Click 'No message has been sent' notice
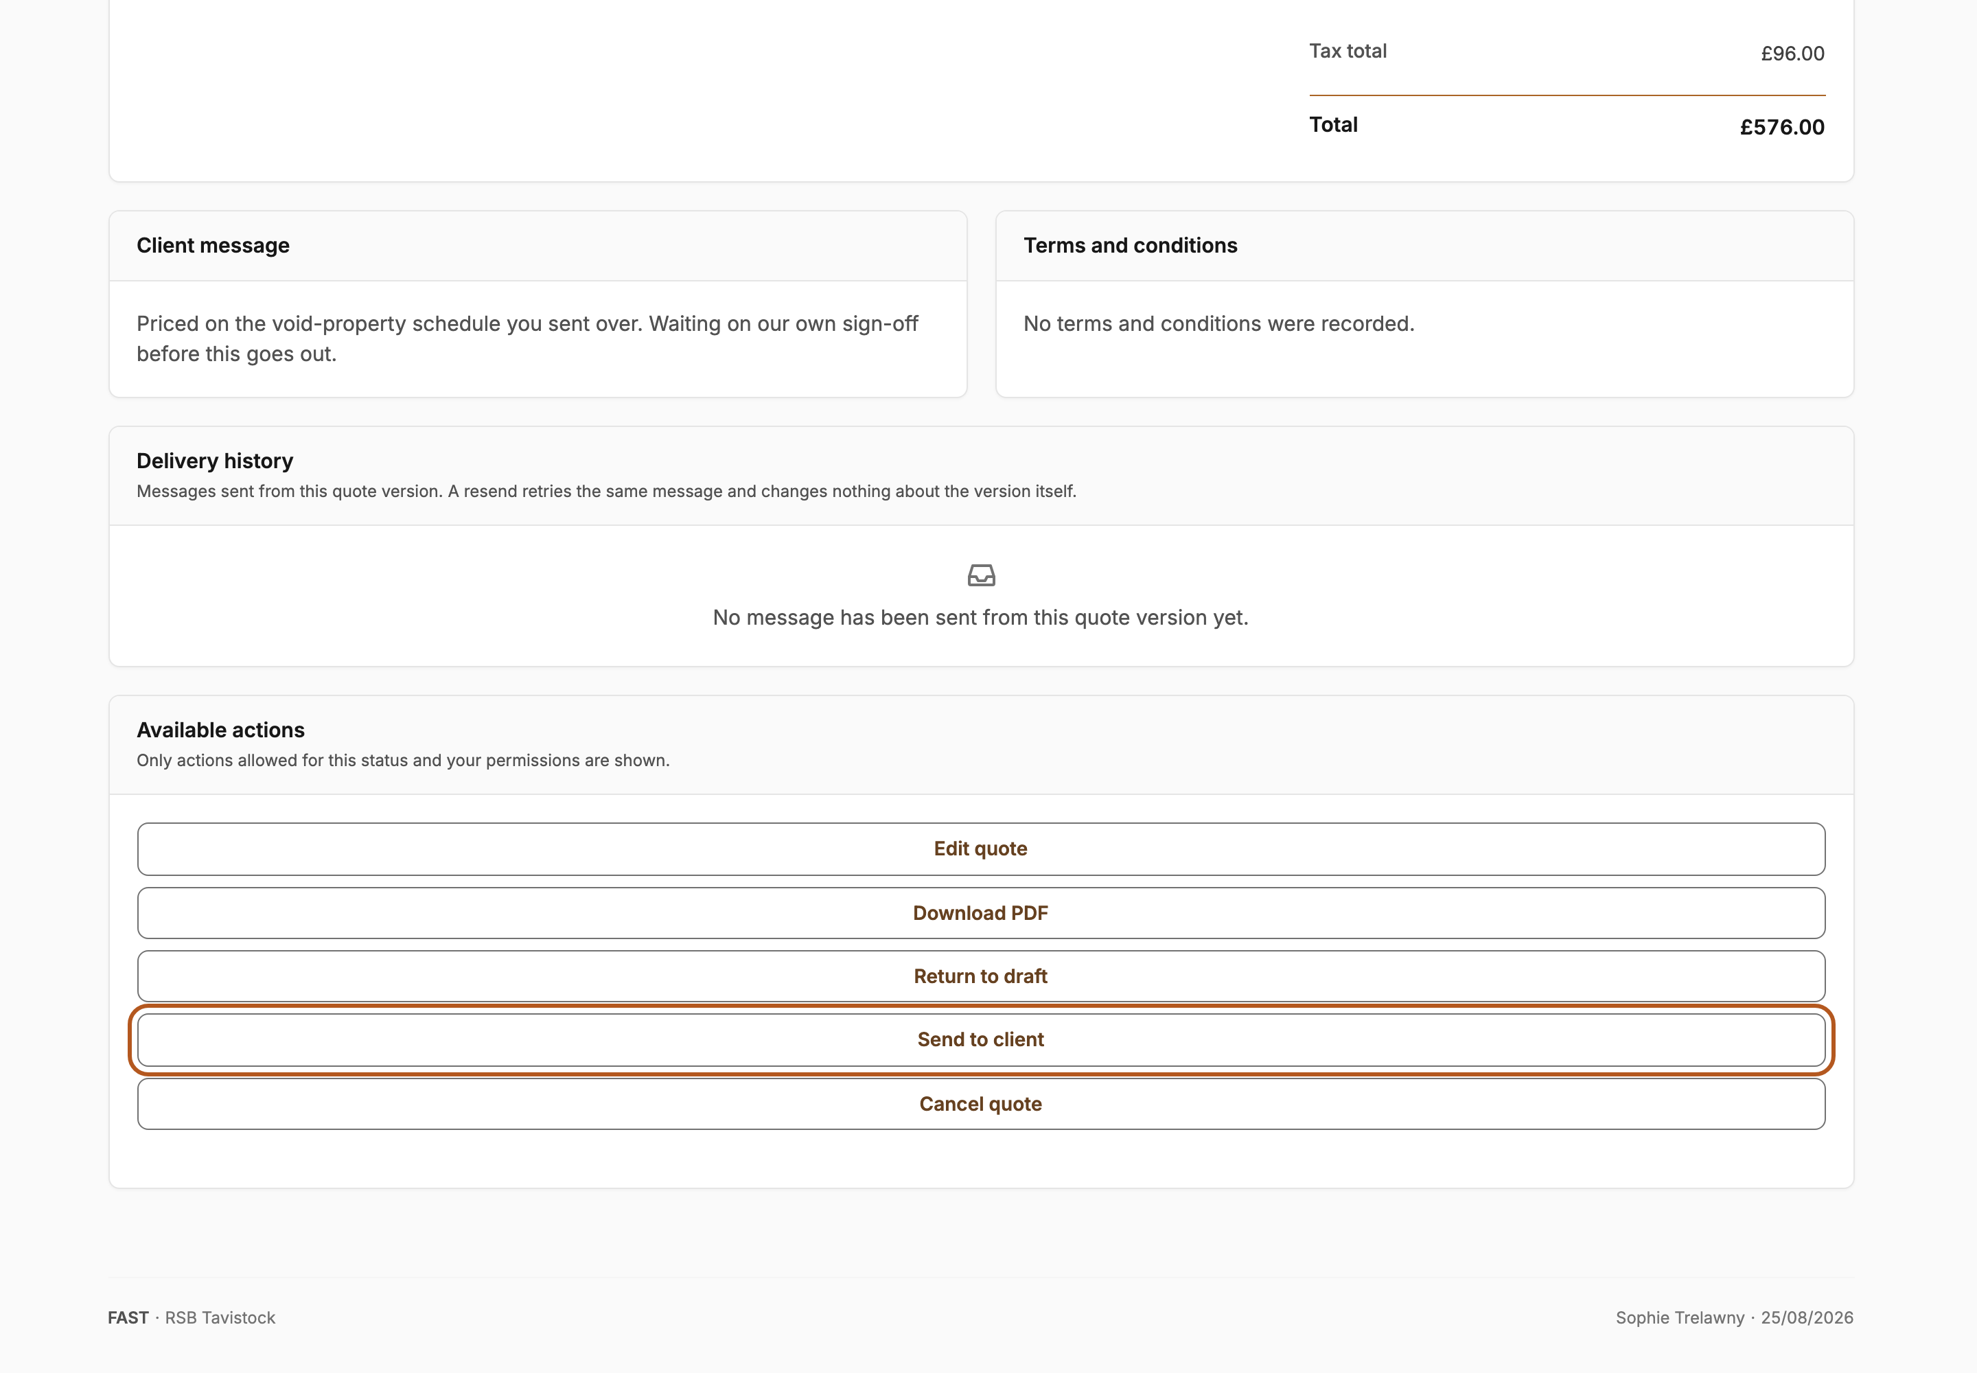The image size is (1977, 1373). pyautogui.click(x=981, y=618)
